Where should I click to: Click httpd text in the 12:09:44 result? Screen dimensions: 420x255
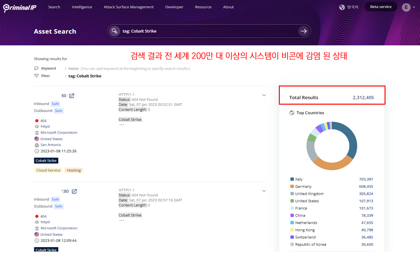click(x=45, y=222)
